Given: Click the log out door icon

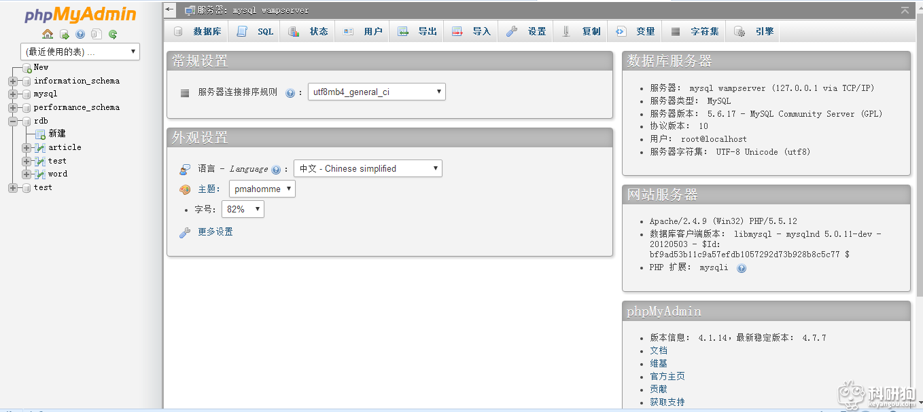Looking at the screenshot, I should (x=64, y=34).
